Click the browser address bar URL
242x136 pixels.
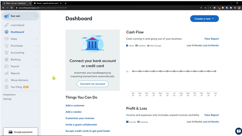pos(43,8)
